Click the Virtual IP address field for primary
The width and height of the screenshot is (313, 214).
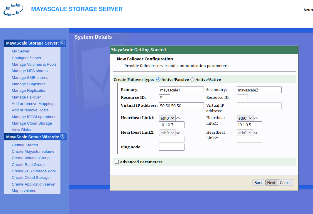point(181,106)
